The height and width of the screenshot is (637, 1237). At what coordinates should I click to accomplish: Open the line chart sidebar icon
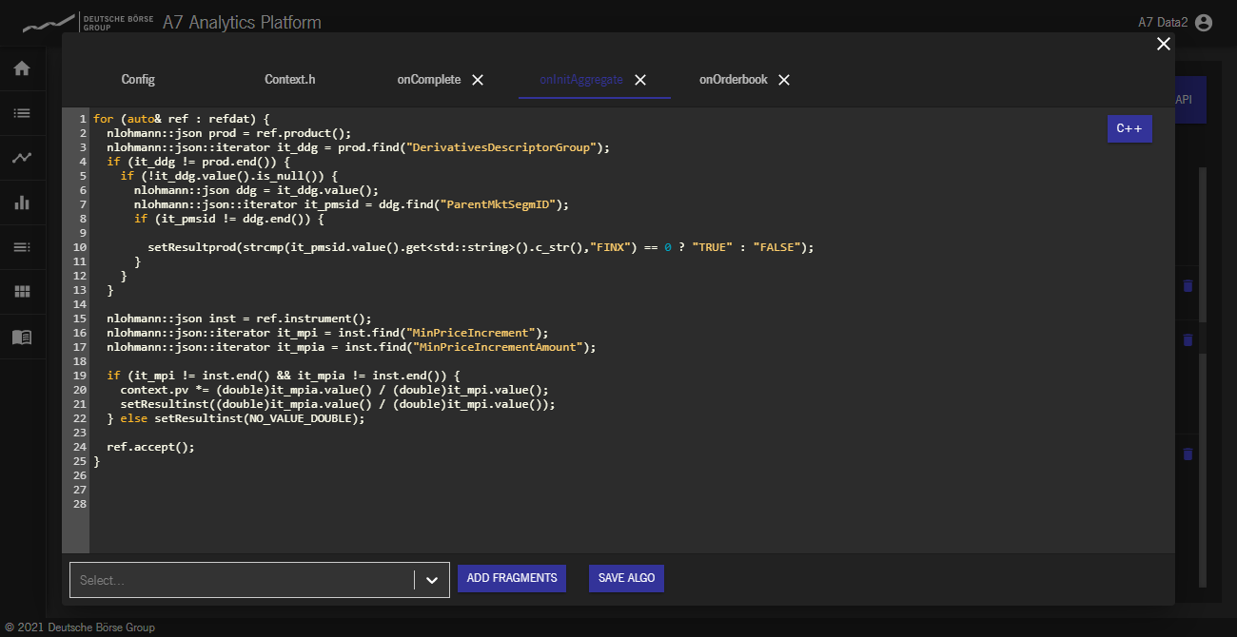pyautogui.click(x=22, y=158)
